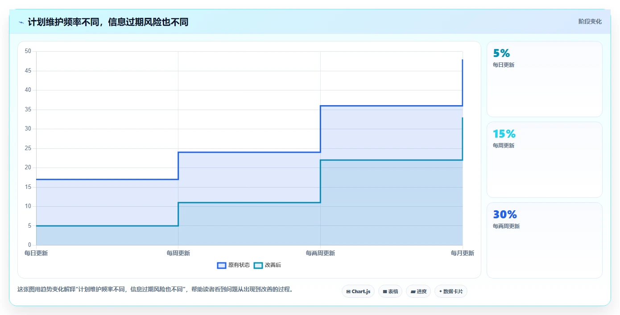
Task: Toggle the 改善后 legend series
Action: click(x=268, y=265)
